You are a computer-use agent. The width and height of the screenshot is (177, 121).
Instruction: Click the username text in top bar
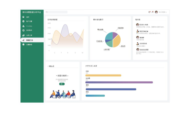[162, 12]
